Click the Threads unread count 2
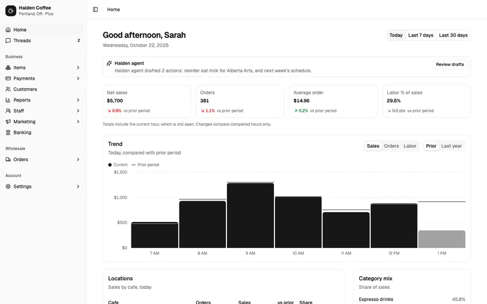This screenshot has width=487, height=304. coord(79,41)
